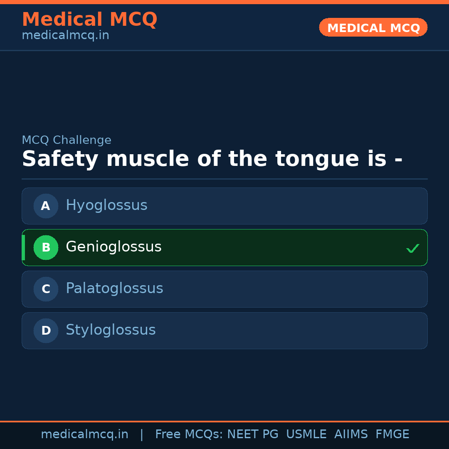This screenshot has width=449, height=449.
Task: Switch to the USMLE category
Action: [306, 434]
